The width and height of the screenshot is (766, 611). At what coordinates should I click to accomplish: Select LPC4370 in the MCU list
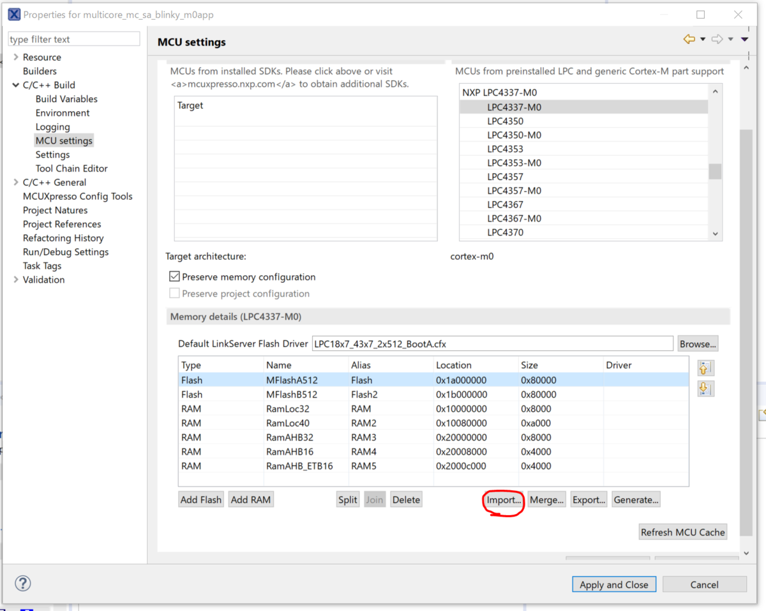pos(583,232)
